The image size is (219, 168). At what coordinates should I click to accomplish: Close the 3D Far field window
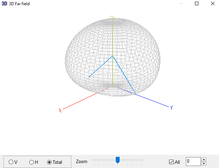[x=213, y=3]
